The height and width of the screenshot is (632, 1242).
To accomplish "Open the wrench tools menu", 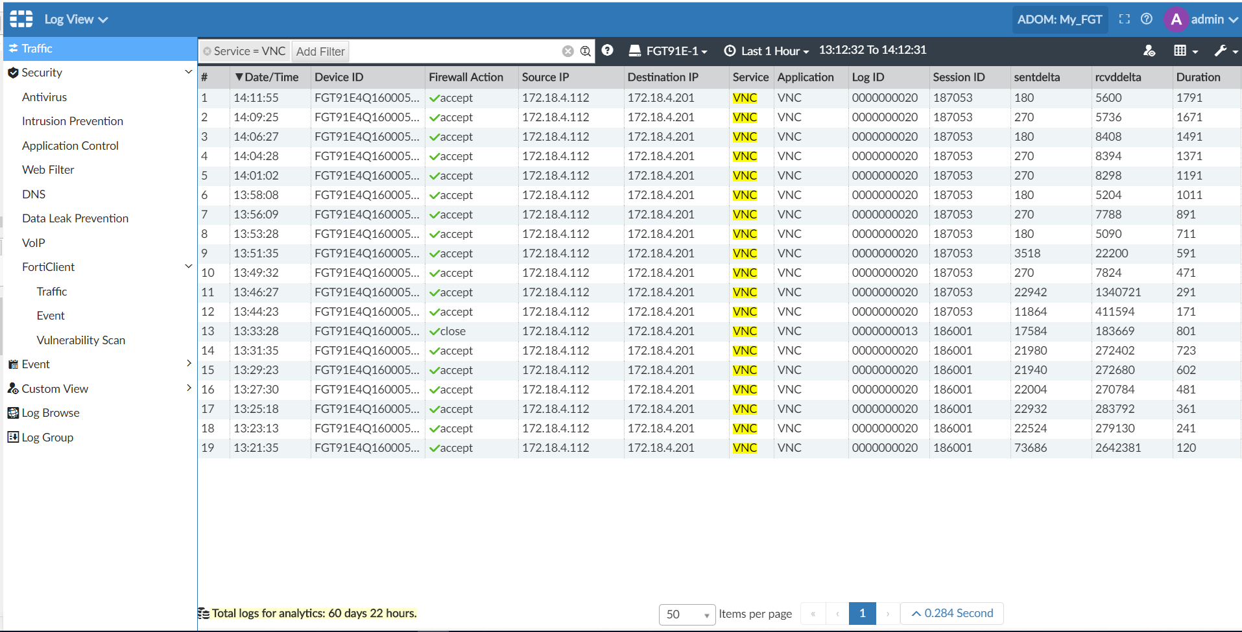I will tap(1225, 51).
